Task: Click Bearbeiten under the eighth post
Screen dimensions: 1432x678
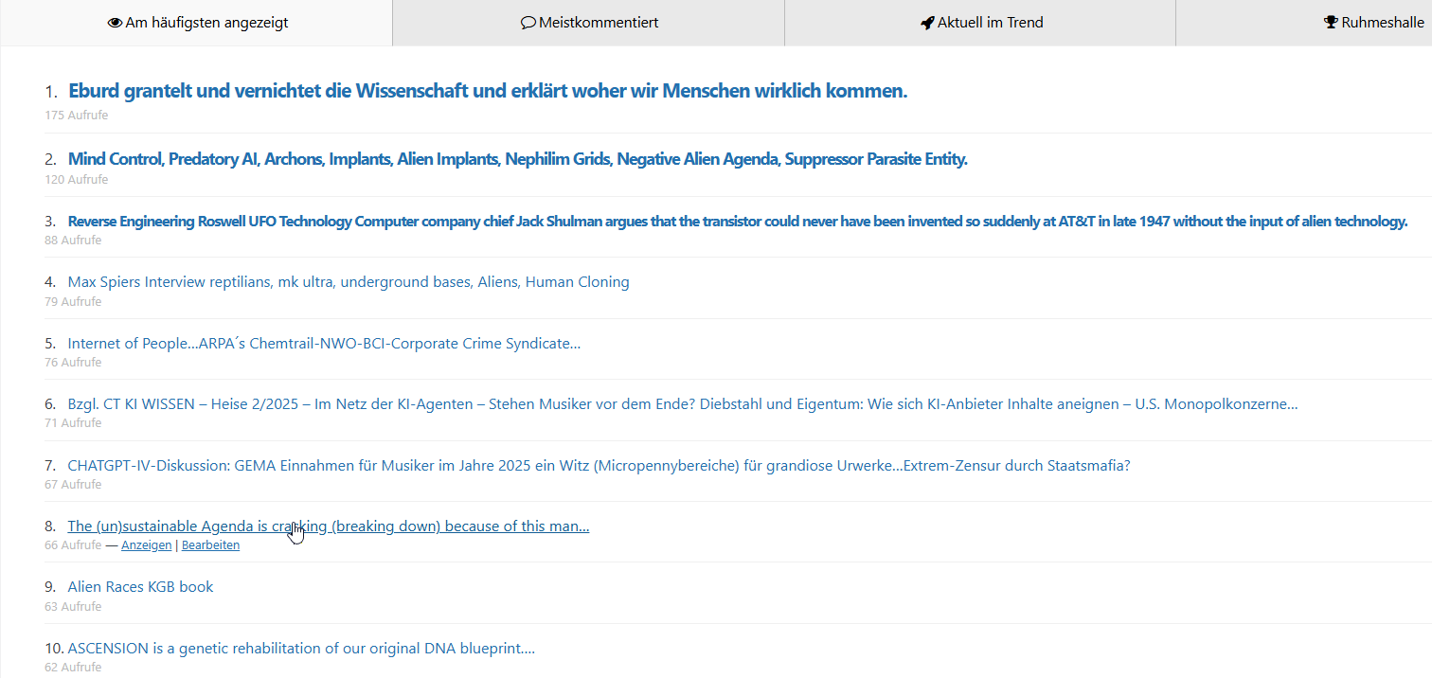Action: point(210,545)
